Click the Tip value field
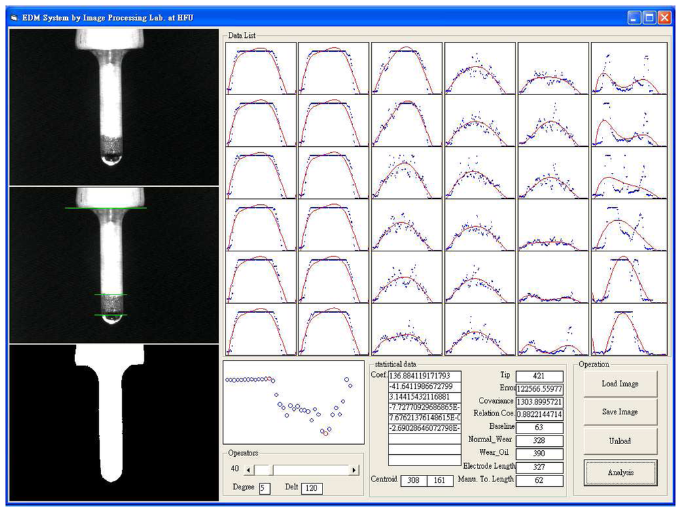This screenshot has height=512, width=681. (x=539, y=376)
